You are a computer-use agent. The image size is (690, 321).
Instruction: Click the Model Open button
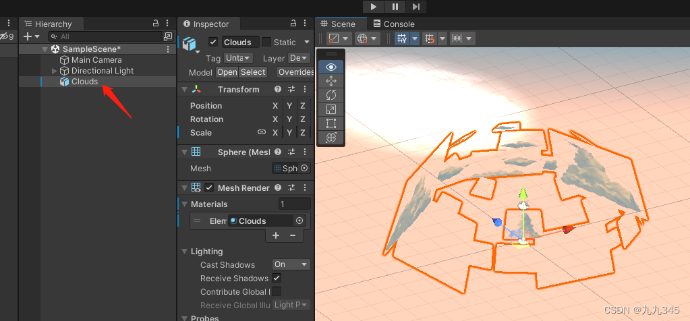227,72
